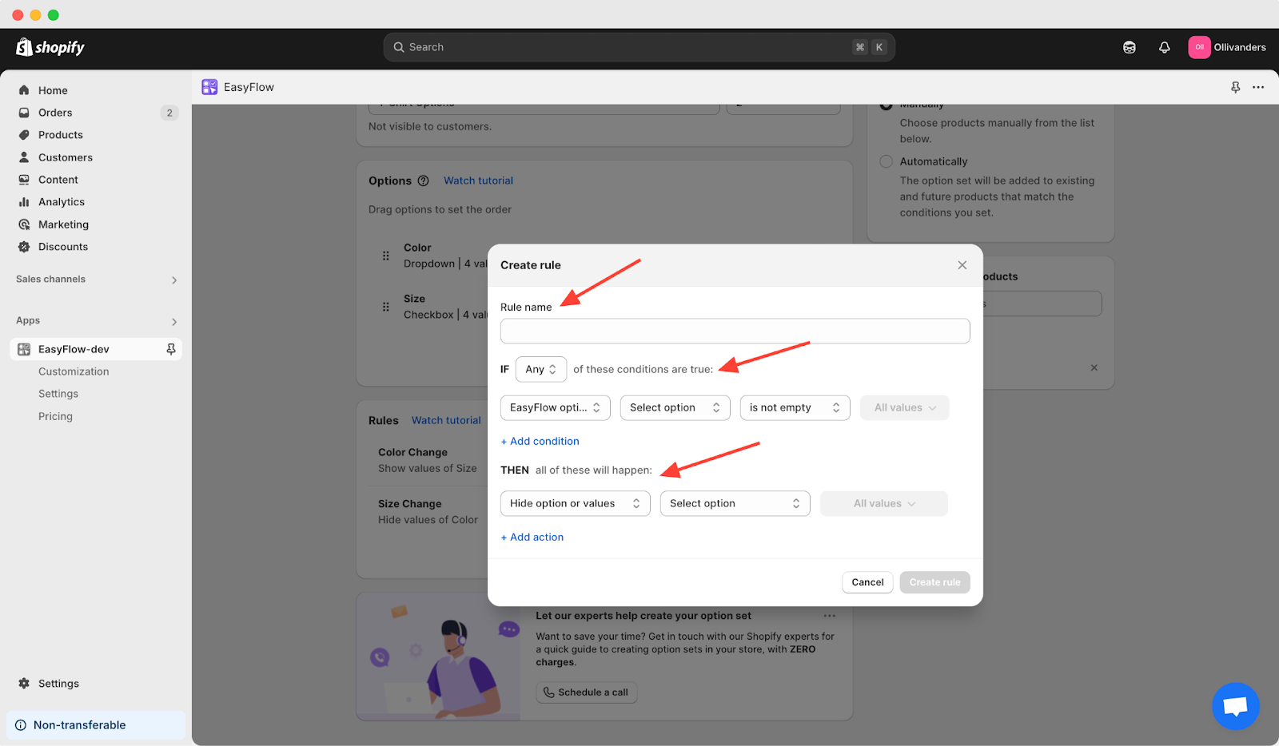Screen dimensions: 1279x746
Task: Click the macOS yellow minimize button
Action: (x=35, y=15)
